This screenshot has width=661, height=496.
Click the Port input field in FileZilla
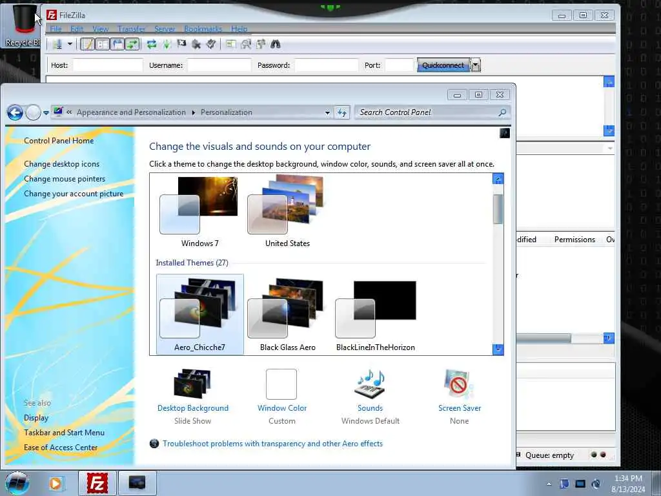399,65
